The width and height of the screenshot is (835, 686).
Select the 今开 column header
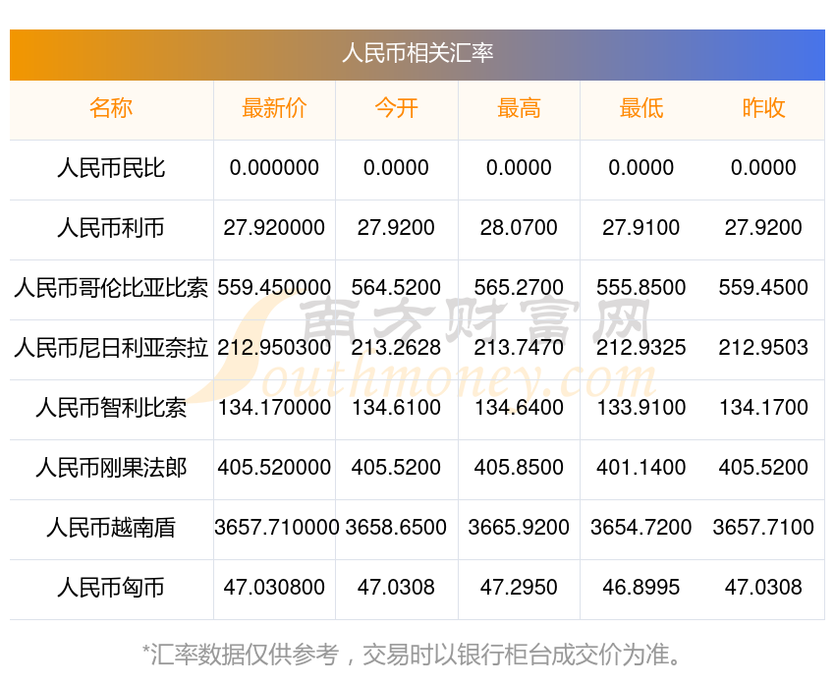point(396,109)
